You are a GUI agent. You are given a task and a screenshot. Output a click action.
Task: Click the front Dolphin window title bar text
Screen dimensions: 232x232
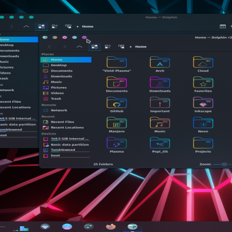tap(213, 38)
